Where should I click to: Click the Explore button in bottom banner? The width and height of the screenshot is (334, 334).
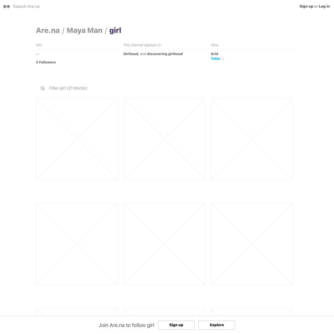[217, 325]
